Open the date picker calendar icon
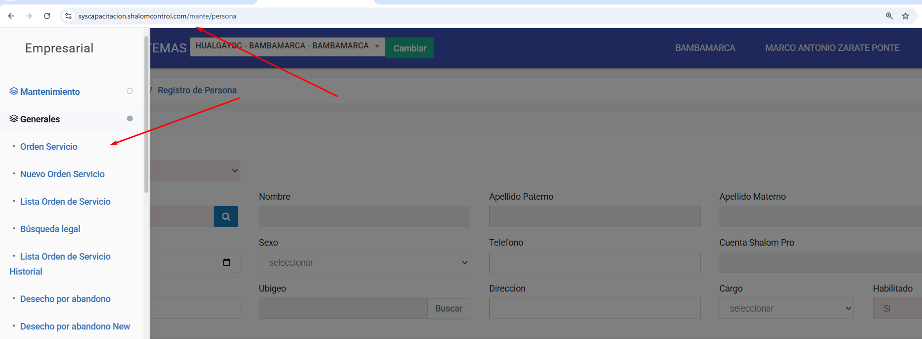Screen dimensions: 922x339 226,263
